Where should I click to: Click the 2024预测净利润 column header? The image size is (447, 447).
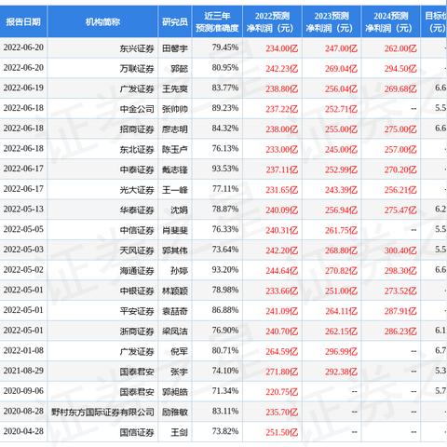click(391, 21)
